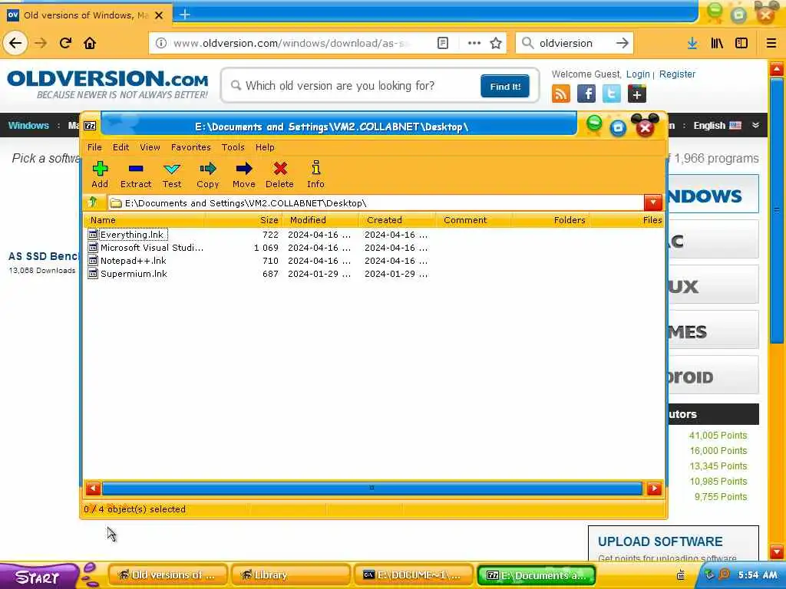This screenshot has height=589, width=786.
Task: Click Firefox search box with oldviersion
Action: tap(574, 43)
